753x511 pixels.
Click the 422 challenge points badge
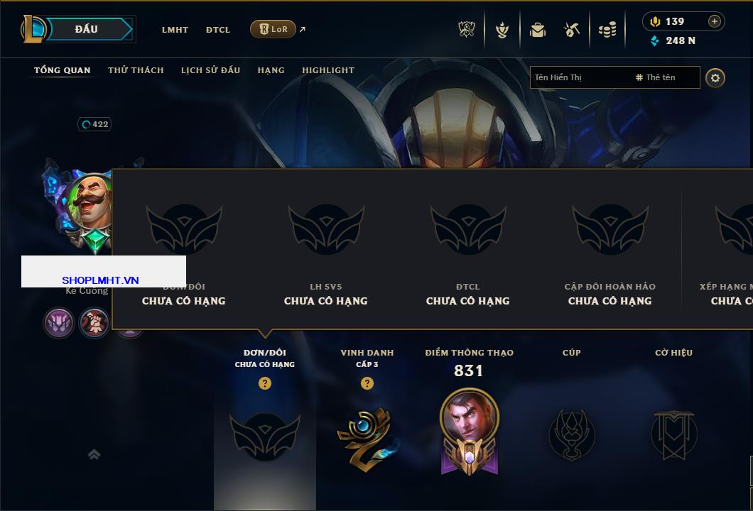pos(94,124)
